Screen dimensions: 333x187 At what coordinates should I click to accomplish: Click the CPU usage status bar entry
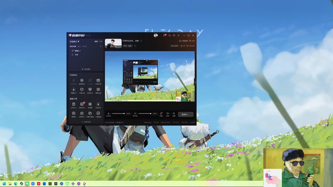176,123
